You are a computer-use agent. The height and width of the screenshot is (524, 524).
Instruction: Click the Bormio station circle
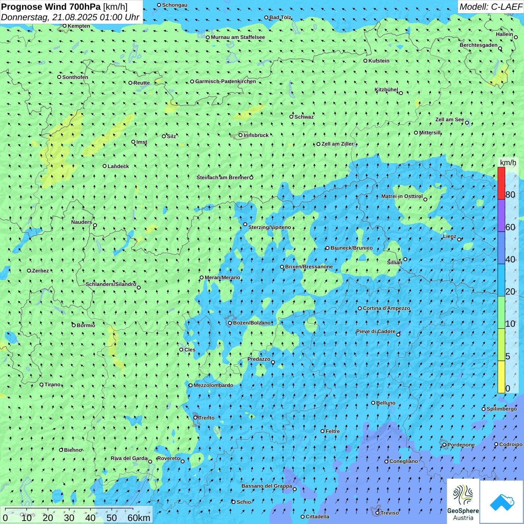tap(74, 325)
